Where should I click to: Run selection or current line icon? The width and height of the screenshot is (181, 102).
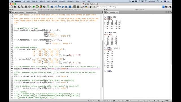click(x=44, y=7)
